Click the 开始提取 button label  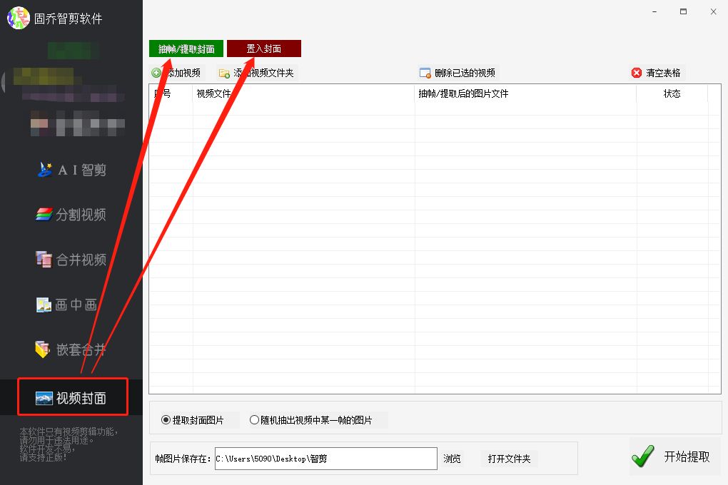687,456
